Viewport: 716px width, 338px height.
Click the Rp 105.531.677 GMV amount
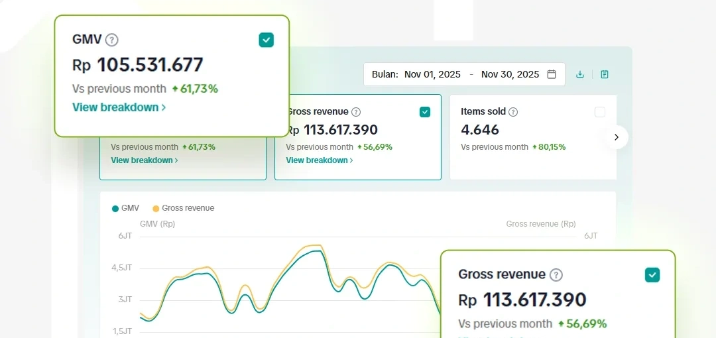point(137,65)
